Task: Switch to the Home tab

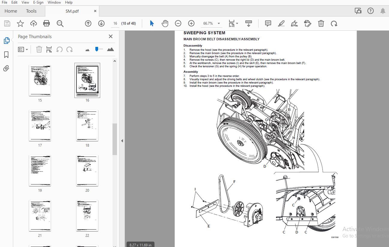Action: pos(11,11)
